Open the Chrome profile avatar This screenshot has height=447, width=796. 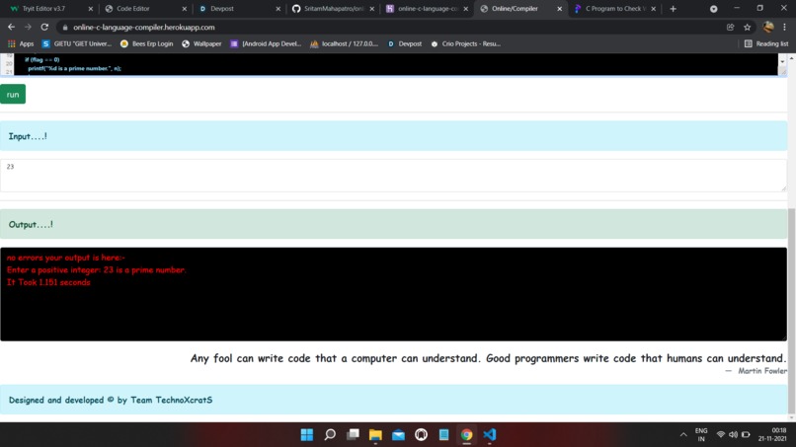coord(768,27)
